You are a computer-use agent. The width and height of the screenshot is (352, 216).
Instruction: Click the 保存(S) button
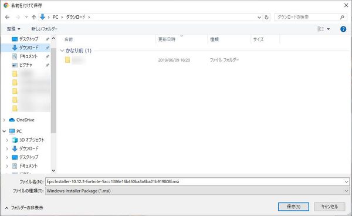point(293,207)
